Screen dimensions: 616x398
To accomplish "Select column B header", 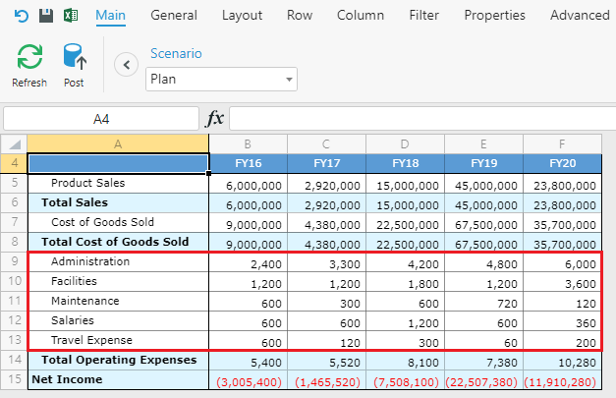I will [x=248, y=144].
